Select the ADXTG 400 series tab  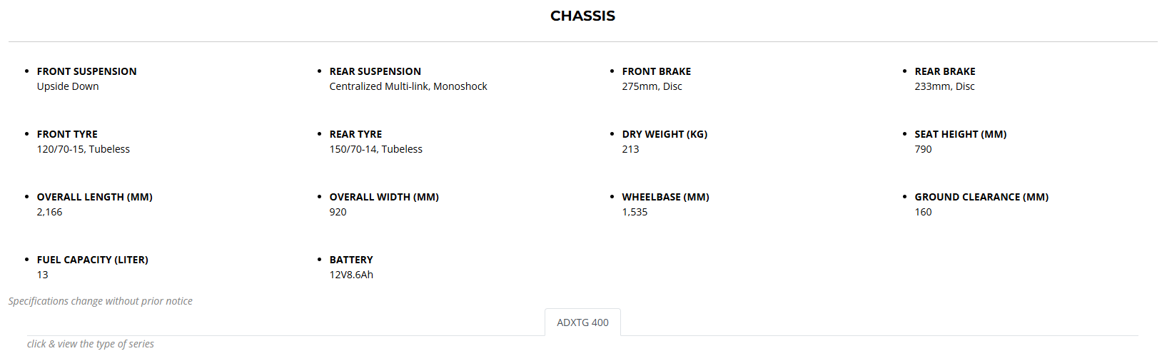582,322
